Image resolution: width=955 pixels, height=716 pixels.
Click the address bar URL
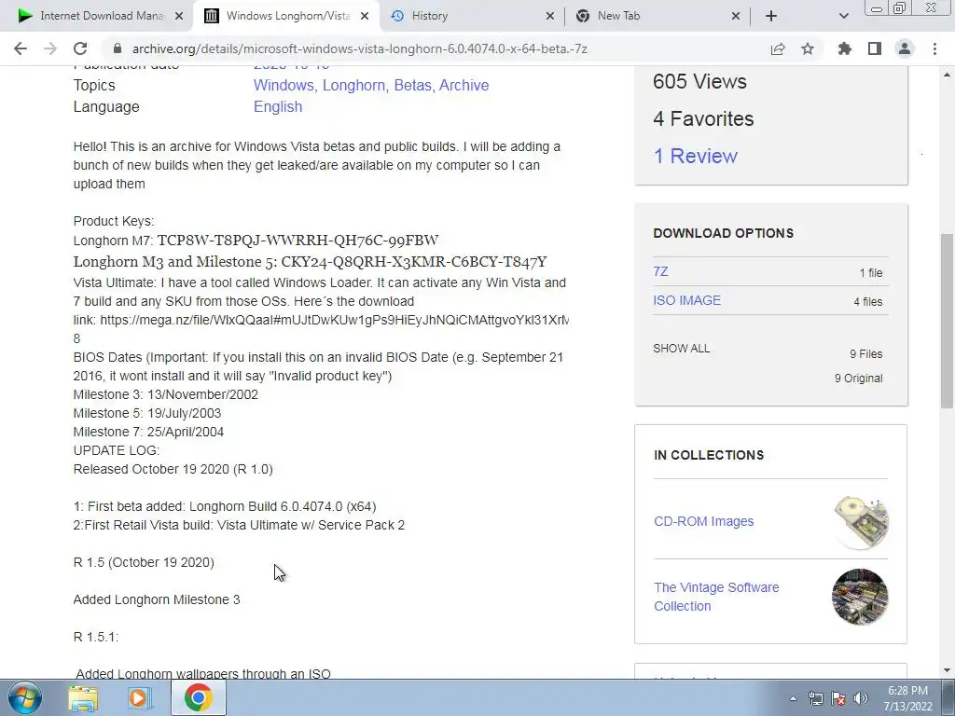[x=359, y=48]
